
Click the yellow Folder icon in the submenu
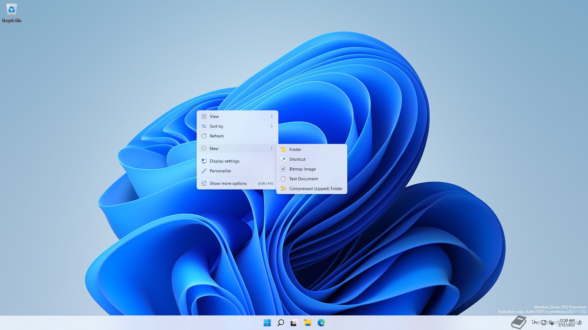point(283,149)
